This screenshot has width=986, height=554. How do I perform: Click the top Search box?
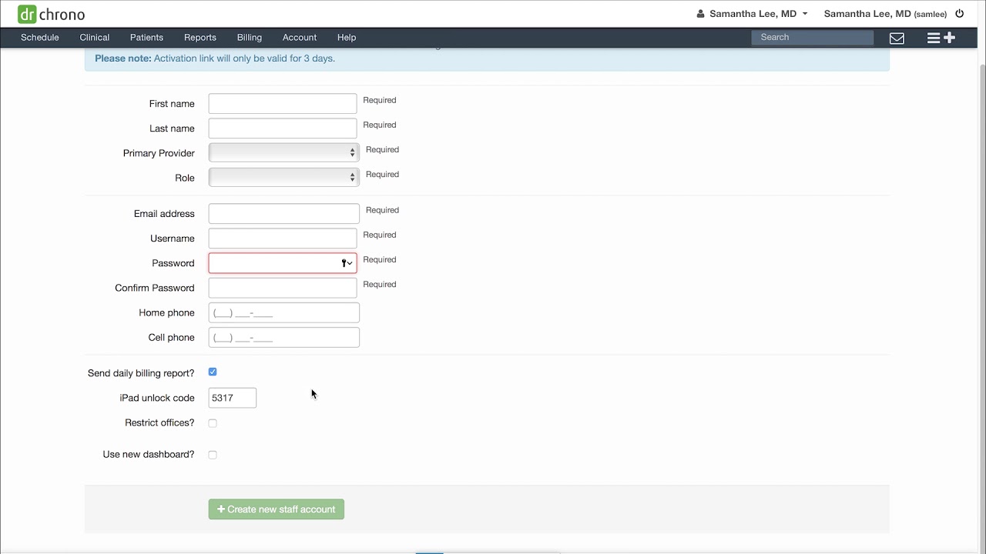(x=813, y=38)
